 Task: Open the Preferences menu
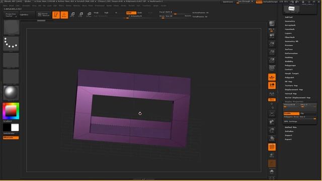[x=100, y=6]
